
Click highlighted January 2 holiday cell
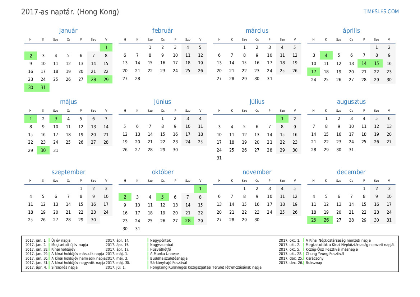tap(31, 56)
